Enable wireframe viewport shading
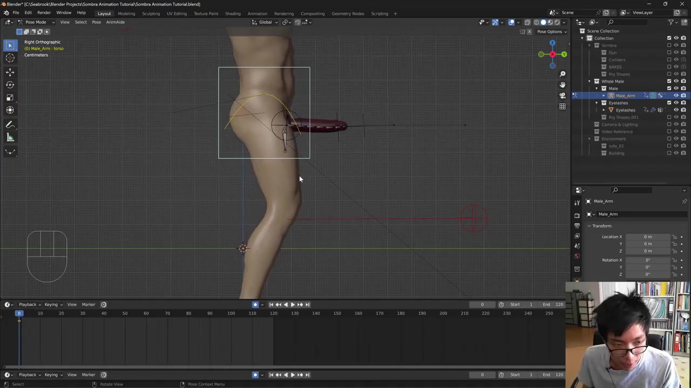This screenshot has width=691, height=388. [536, 22]
